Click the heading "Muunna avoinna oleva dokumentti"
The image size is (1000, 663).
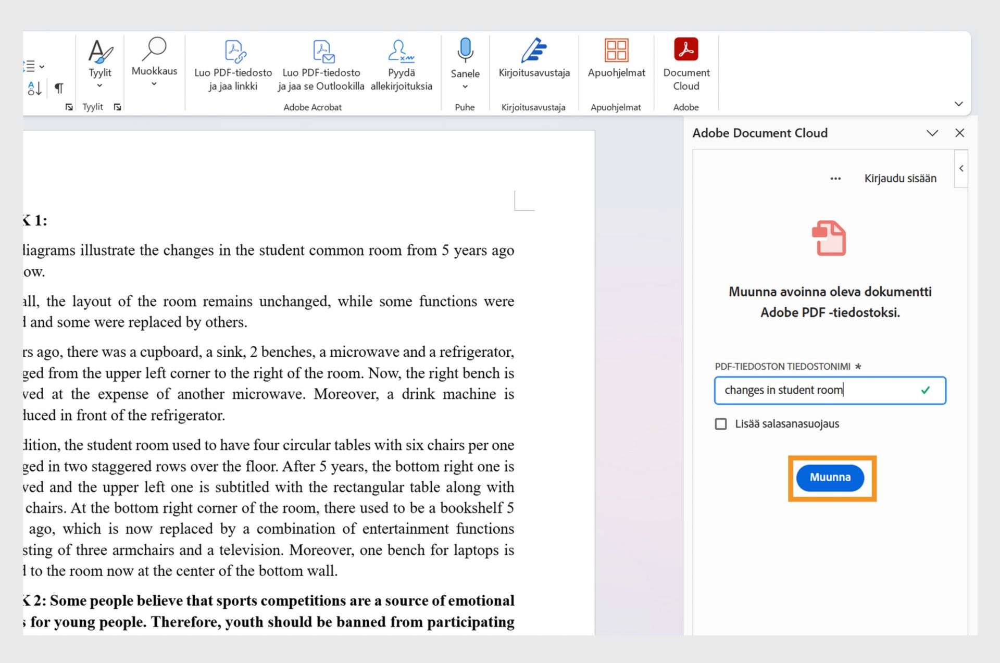point(830,292)
